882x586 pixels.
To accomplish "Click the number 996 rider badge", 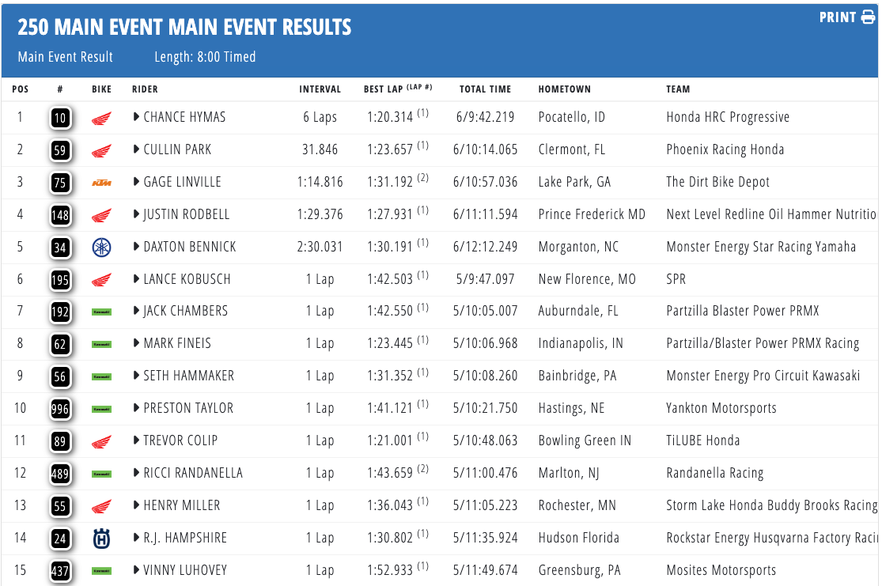I will [60, 409].
